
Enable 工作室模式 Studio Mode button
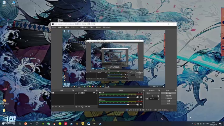pos(169,99)
